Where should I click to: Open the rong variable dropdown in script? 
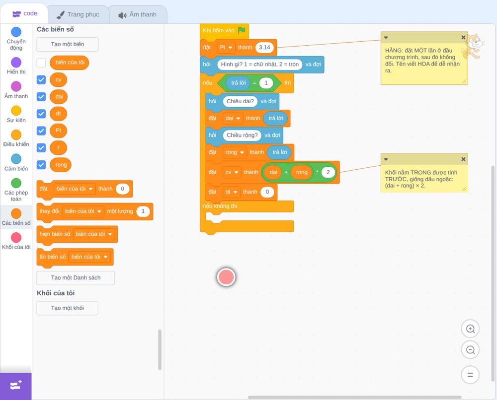(x=234, y=152)
